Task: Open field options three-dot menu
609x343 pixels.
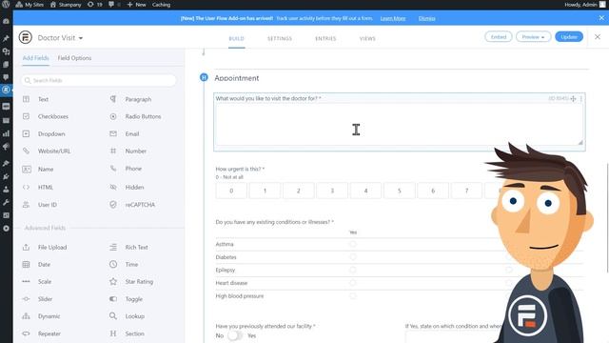Action: point(581,99)
